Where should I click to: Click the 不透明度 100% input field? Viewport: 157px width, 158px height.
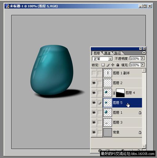point(135,59)
